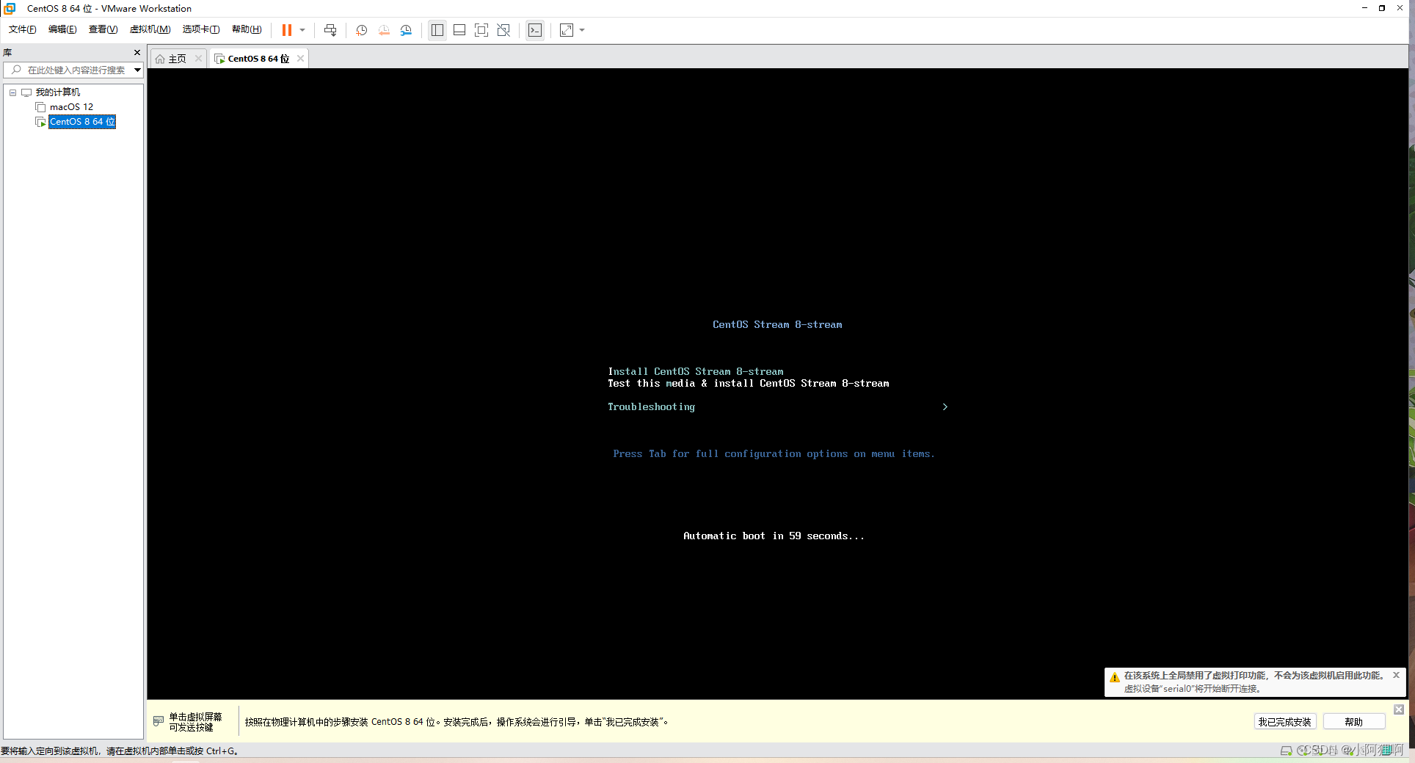Dismiss the virtual printing warning notification

pos(1396,675)
